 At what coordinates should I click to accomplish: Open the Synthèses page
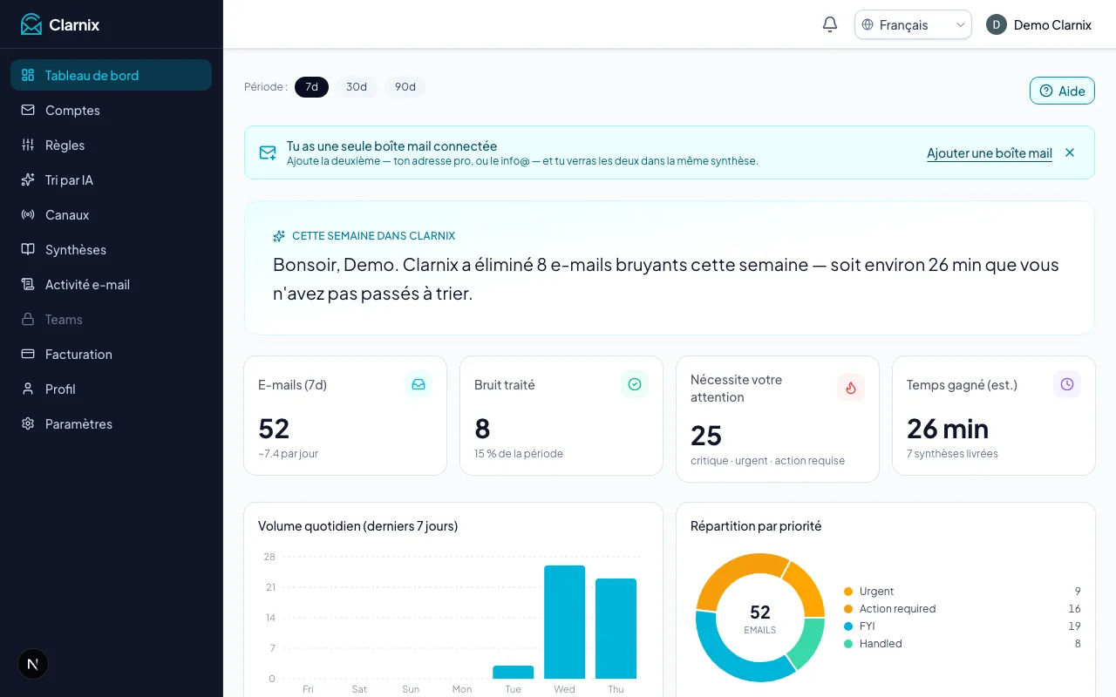click(111, 249)
